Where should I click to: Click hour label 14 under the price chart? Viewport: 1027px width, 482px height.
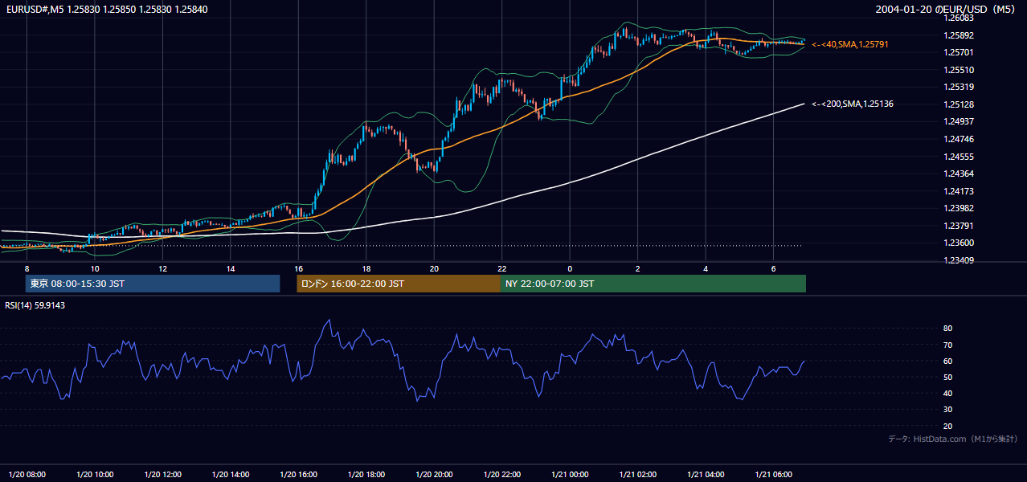(231, 268)
